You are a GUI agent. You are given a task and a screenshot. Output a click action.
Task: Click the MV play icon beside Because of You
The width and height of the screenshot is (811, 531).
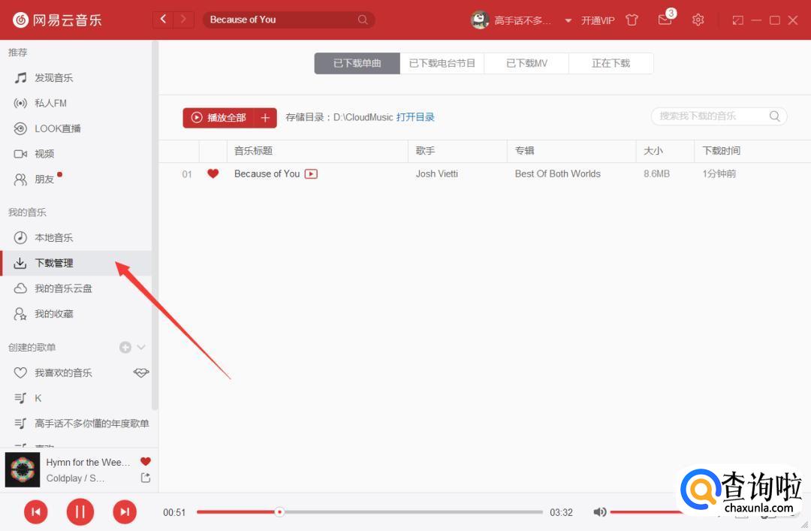[x=311, y=173]
